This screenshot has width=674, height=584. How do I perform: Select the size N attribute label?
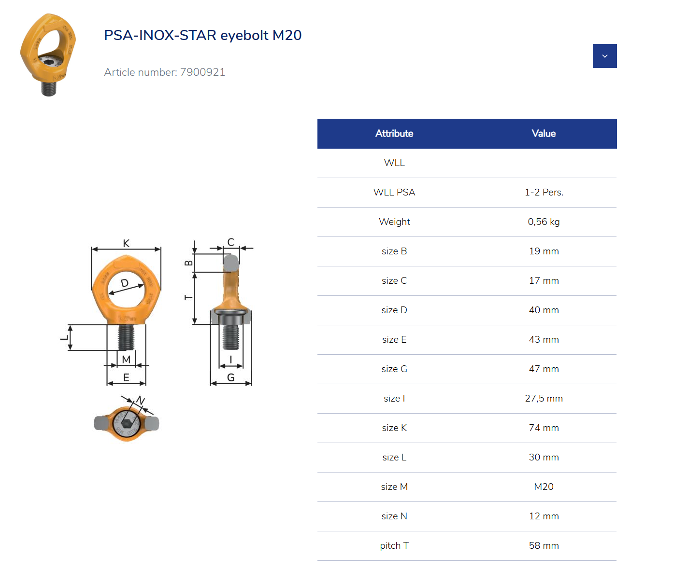[x=394, y=516]
